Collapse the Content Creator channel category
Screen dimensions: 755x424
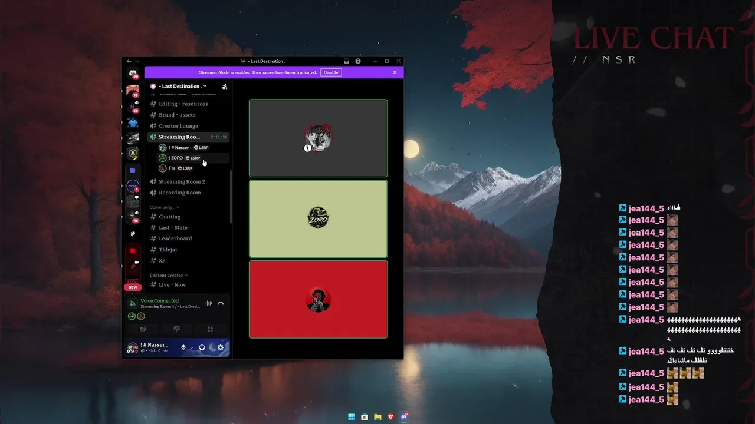(x=169, y=275)
